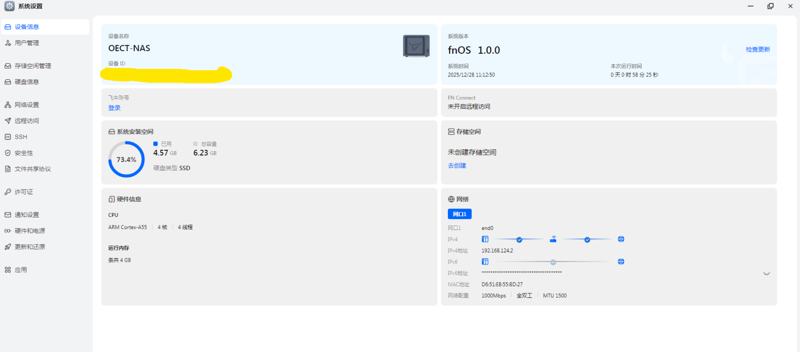The height and width of the screenshot is (352, 800).
Task: Click the first checkmark node in the IPv4 row
Action: pos(519,240)
